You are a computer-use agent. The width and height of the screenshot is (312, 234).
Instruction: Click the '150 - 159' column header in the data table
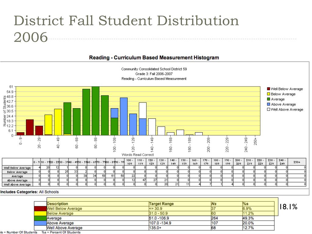(184, 162)
